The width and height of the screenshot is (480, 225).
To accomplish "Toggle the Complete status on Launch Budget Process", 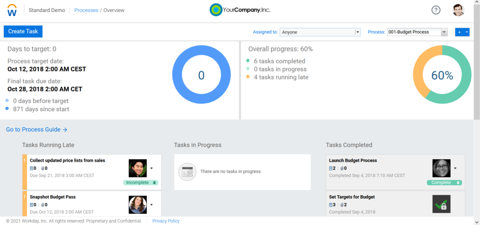I will click(x=444, y=182).
